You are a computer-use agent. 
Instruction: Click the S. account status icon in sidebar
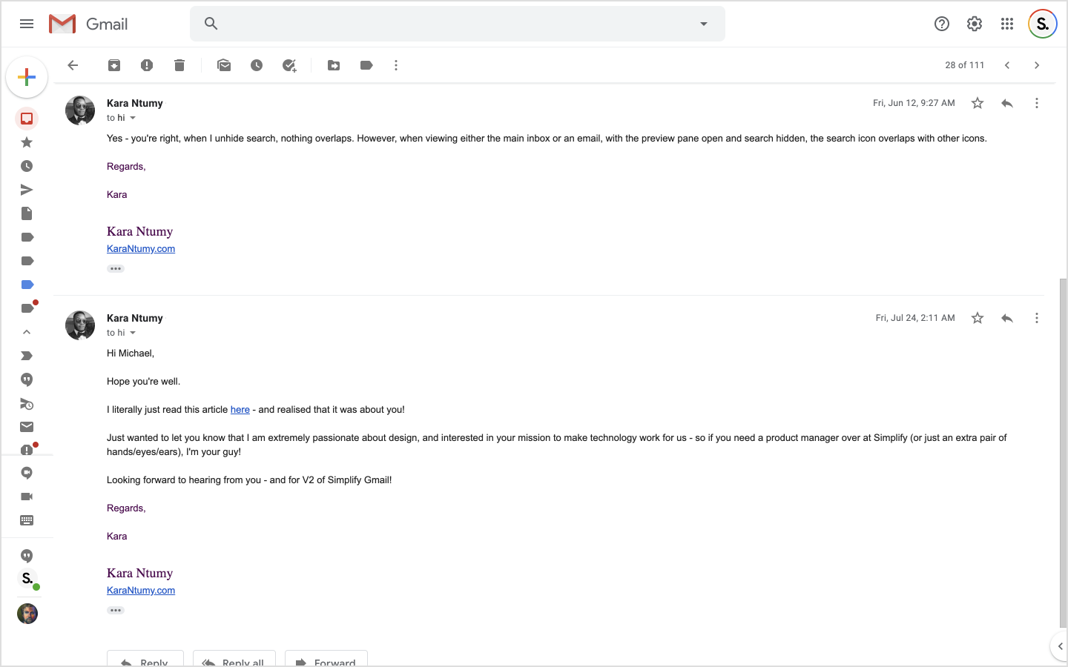[x=28, y=579]
